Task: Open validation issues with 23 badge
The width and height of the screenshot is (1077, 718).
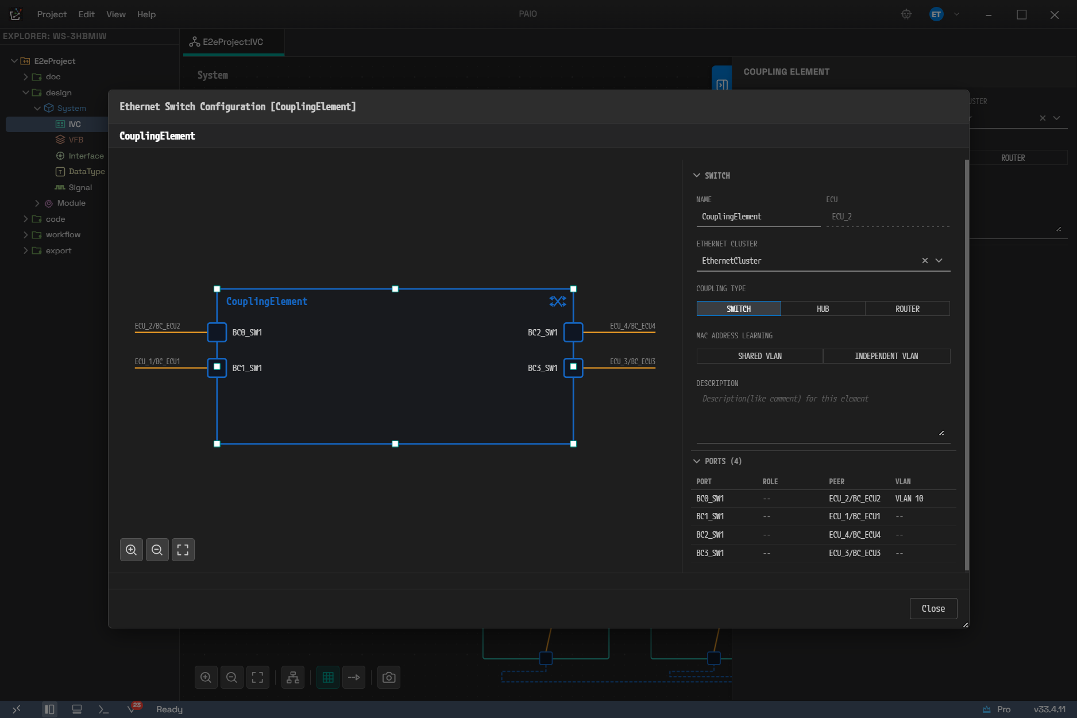Action: (133, 708)
